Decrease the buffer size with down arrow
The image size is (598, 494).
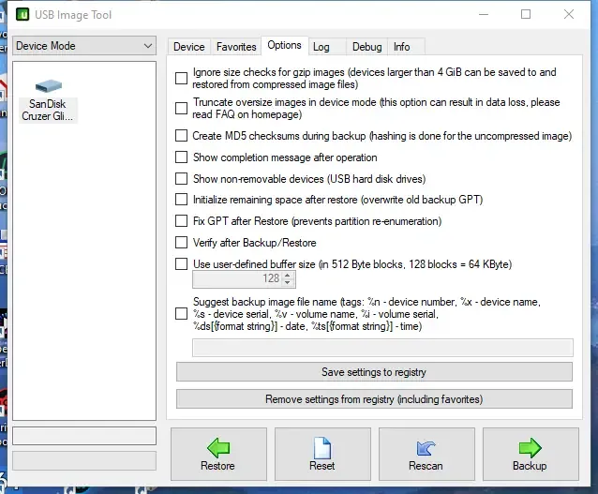point(288,283)
